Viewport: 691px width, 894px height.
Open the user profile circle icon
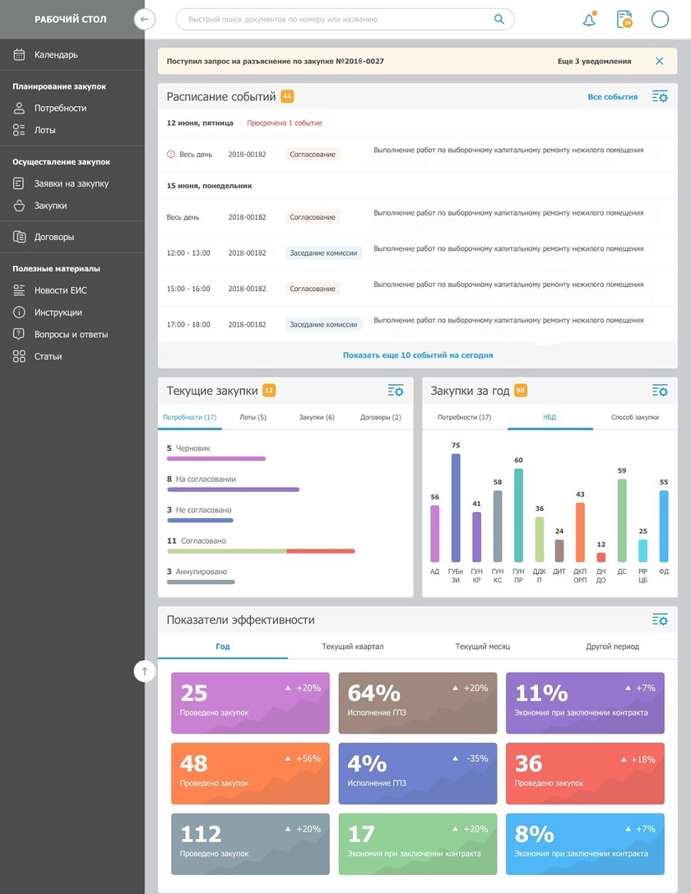tap(660, 20)
